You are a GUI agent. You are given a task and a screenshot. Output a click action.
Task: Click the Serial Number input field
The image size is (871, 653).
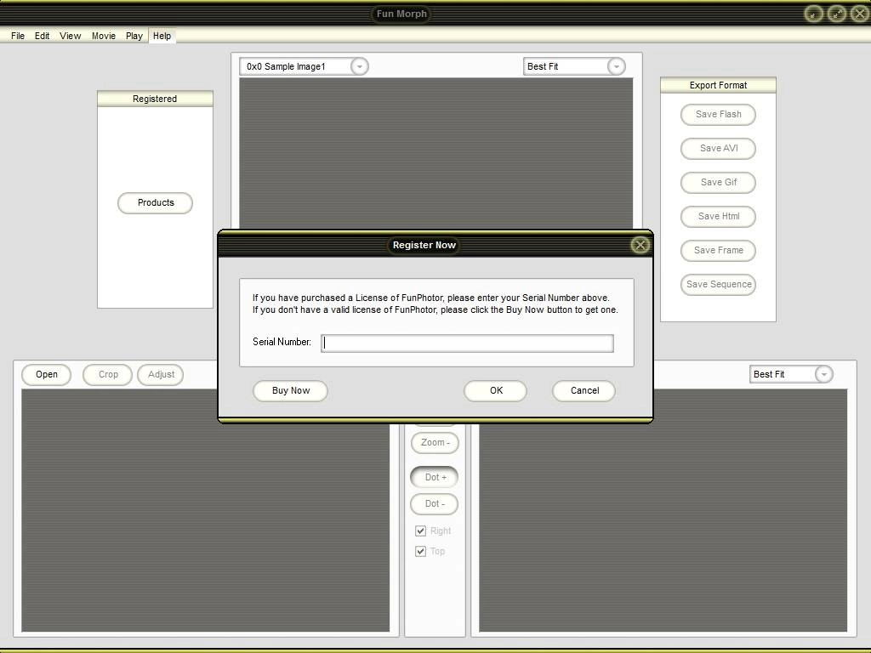tap(467, 344)
